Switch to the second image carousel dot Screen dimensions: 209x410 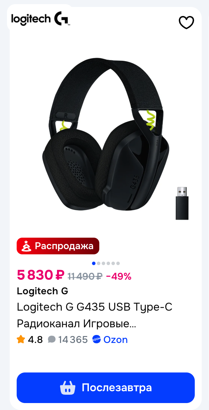[x=99, y=263]
